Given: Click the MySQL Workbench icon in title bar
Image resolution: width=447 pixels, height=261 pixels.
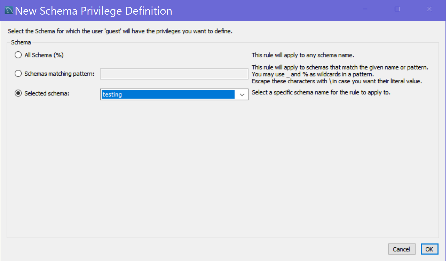Looking at the screenshot, I should (9, 10).
